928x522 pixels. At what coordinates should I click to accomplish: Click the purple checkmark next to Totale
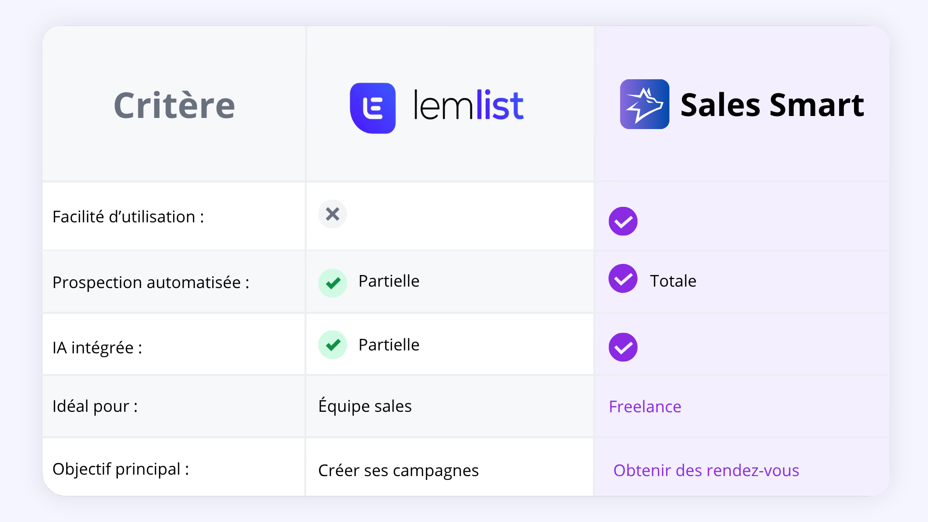click(x=623, y=278)
